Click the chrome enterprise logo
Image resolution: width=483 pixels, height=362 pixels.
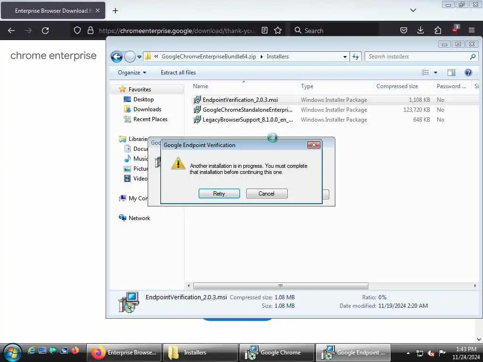coord(53,56)
